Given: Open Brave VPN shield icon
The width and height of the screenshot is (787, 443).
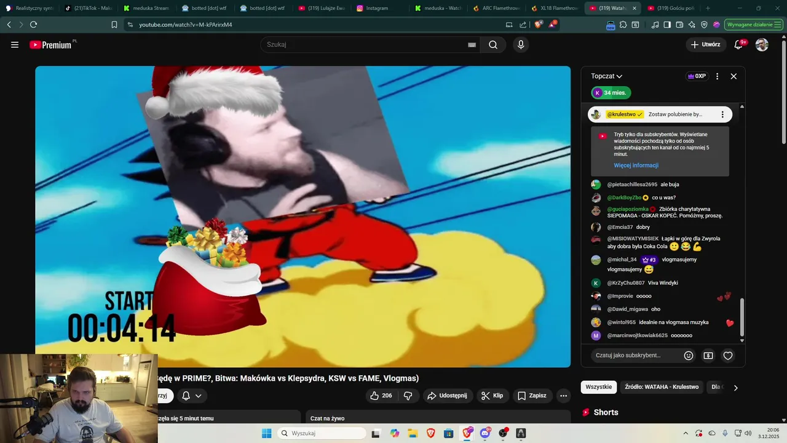Looking at the screenshot, I should pos(705,25).
